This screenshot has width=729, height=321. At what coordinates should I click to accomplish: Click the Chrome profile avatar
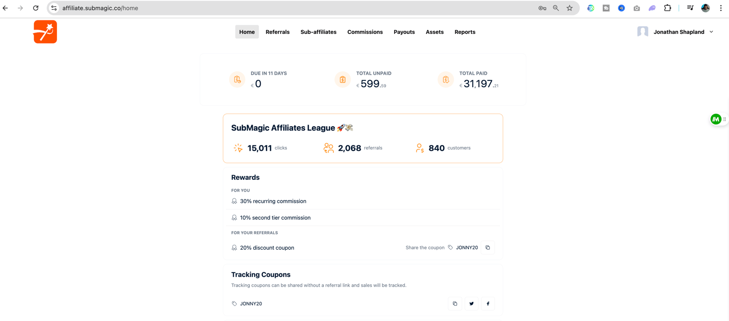tap(706, 8)
